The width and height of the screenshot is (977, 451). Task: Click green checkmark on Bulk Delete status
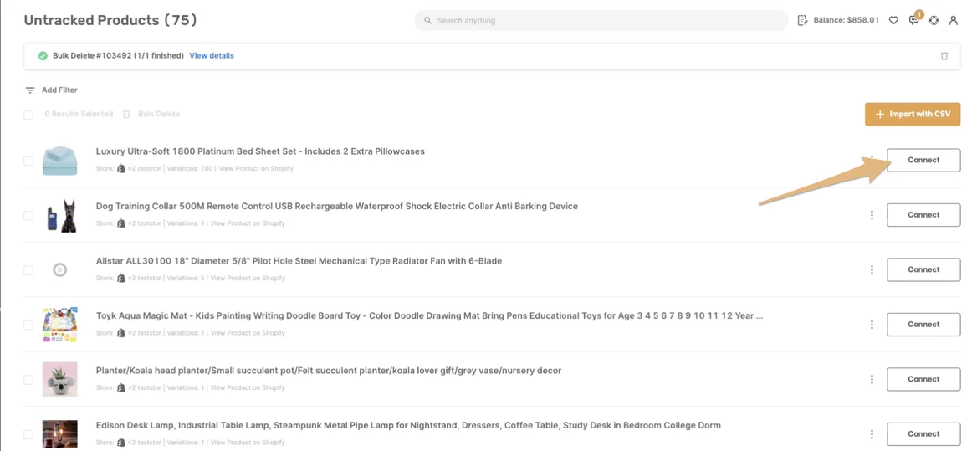(43, 56)
